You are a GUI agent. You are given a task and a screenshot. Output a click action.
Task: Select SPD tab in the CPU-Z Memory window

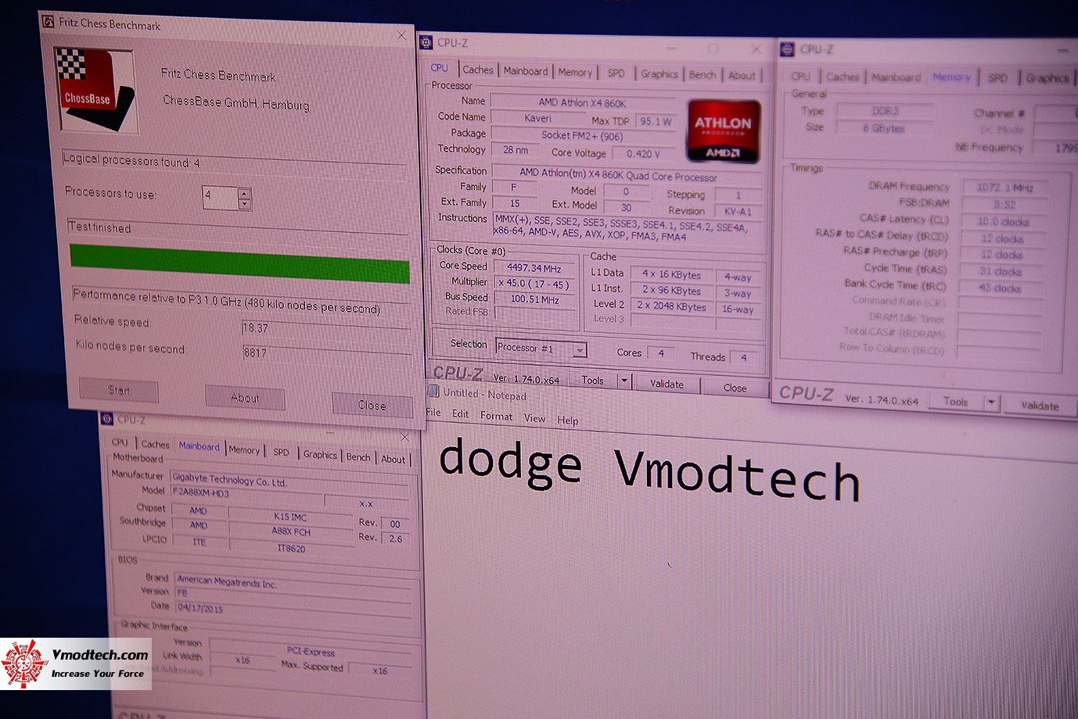click(997, 77)
